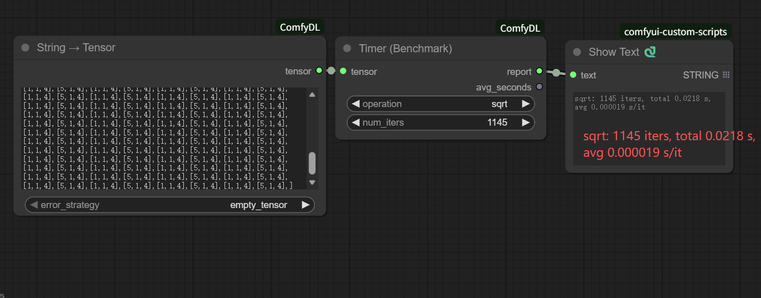Click scroll down arrow in tensor text box
The height and width of the screenshot is (298, 761).
click(x=312, y=182)
